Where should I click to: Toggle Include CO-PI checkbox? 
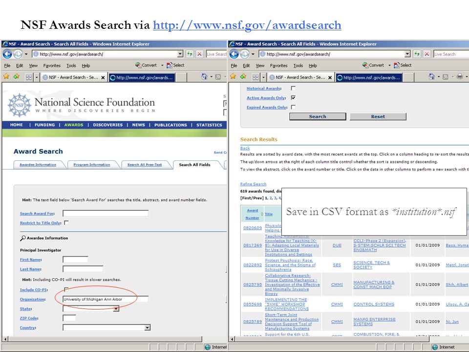(x=66, y=289)
